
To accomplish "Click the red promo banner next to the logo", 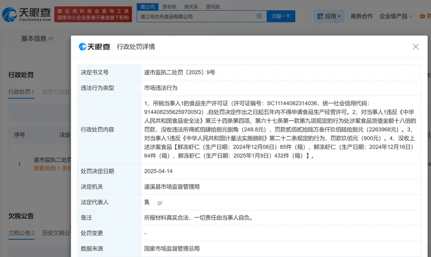I will point(93,14).
